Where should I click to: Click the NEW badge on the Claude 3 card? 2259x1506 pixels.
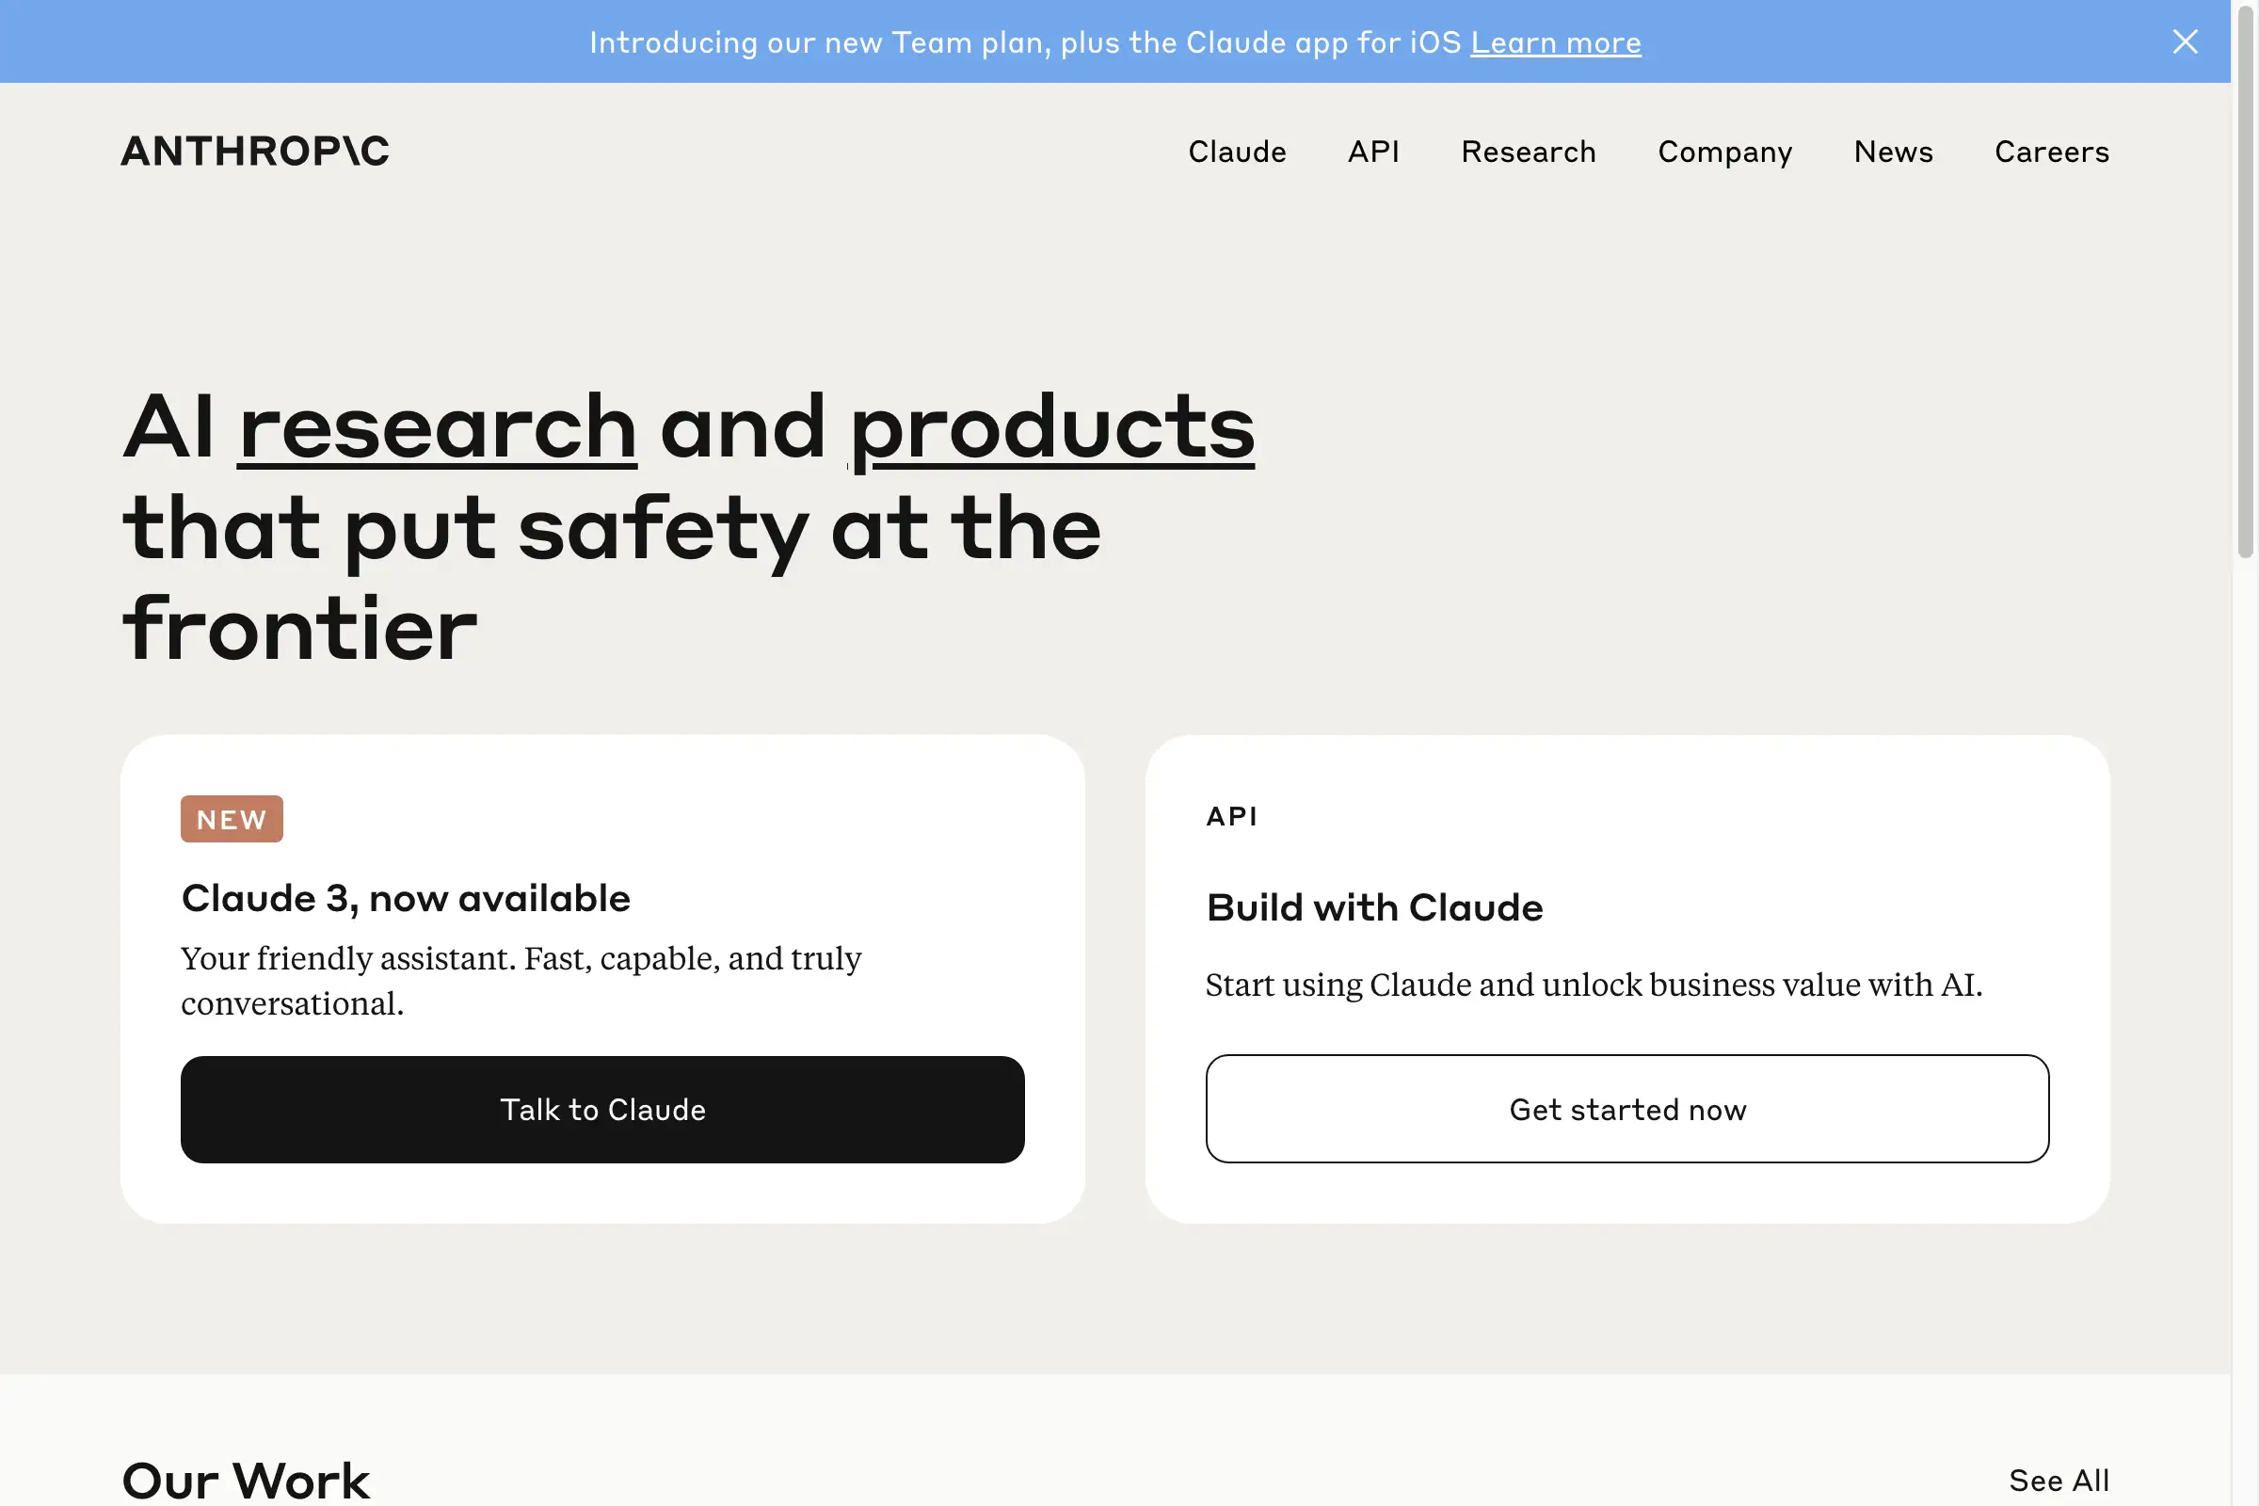(x=232, y=818)
